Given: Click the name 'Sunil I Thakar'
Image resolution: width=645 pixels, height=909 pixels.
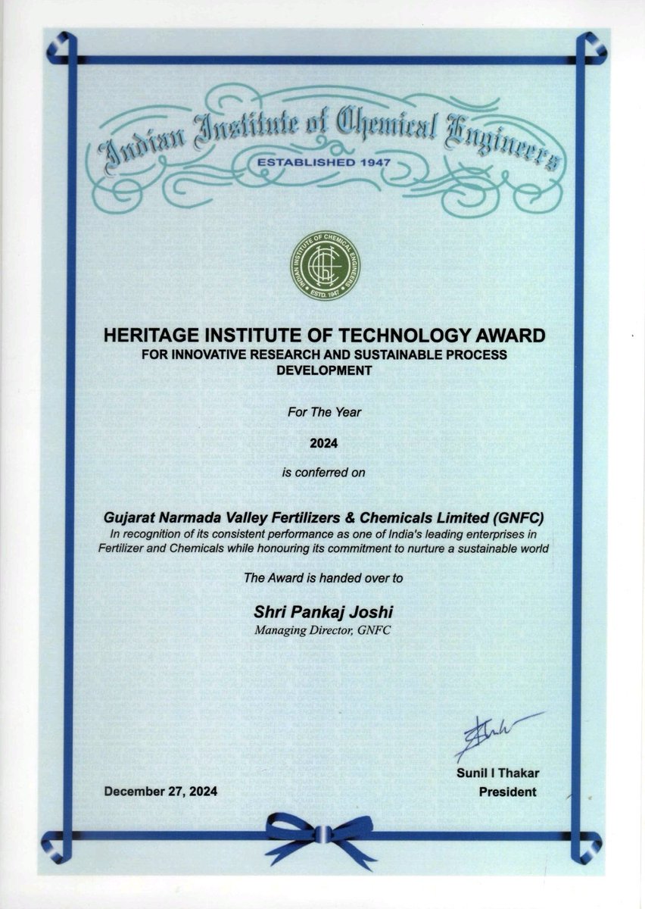Looking at the screenshot, I should pos(497,773).
